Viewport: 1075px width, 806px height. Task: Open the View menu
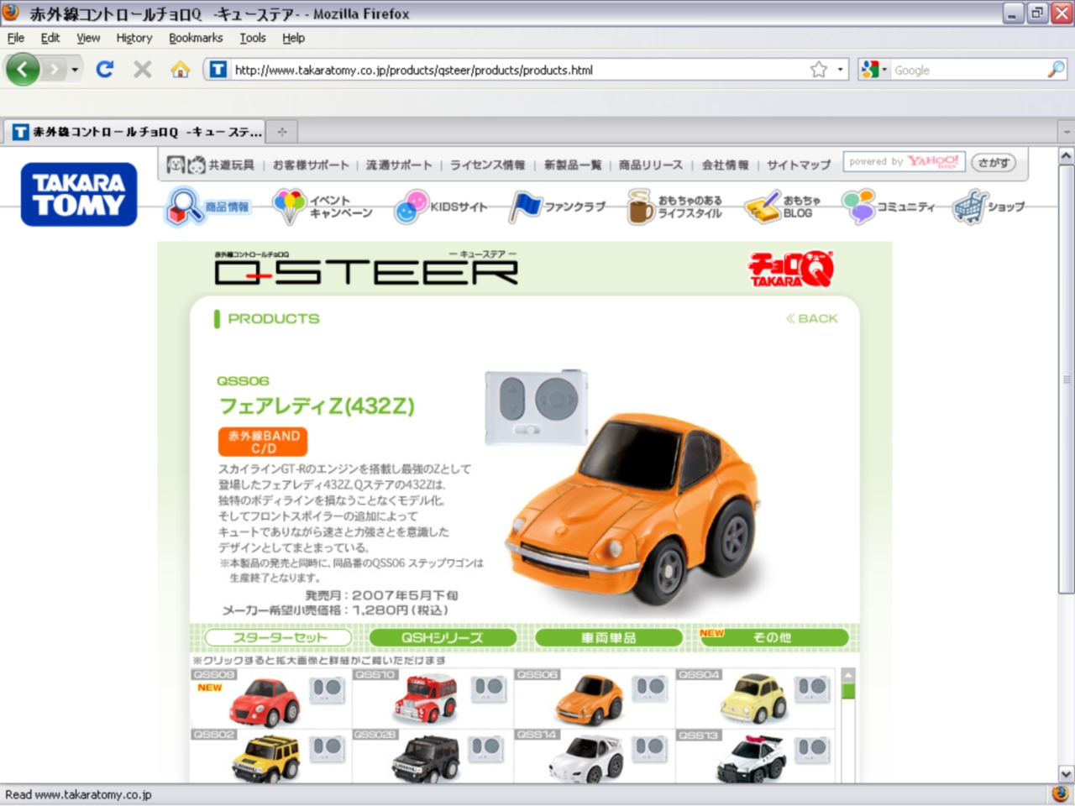click(88, 38)
